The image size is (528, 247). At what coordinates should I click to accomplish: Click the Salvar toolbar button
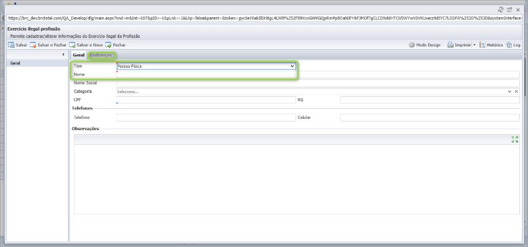pos(17,45)
